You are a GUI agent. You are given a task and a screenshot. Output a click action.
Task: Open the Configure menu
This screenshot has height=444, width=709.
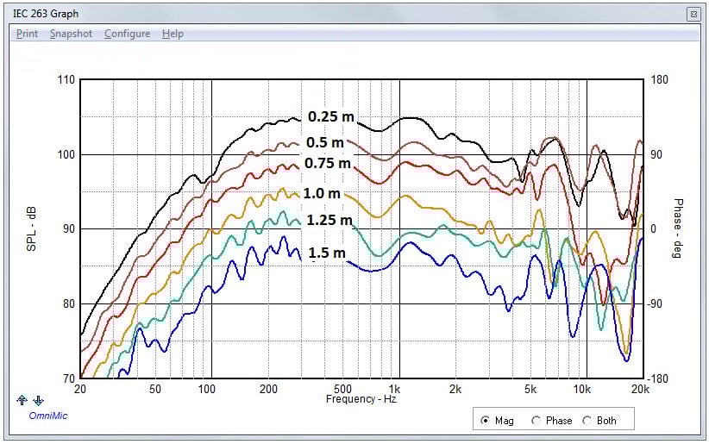pos(127,34)
